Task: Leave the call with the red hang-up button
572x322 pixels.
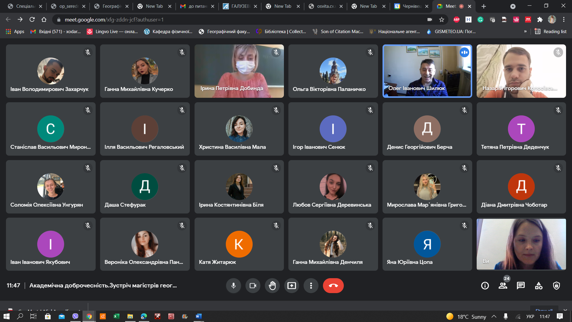Action: pyautogui.click(x=333, y=286)
